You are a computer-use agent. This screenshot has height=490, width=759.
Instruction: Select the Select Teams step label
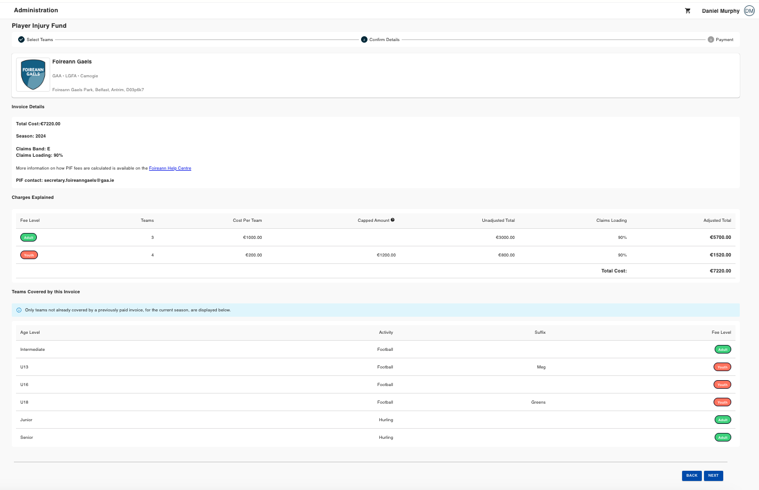pos(40,39)
